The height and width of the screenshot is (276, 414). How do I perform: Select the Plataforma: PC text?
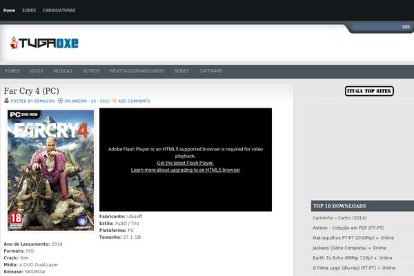click(x=117, y=230)
